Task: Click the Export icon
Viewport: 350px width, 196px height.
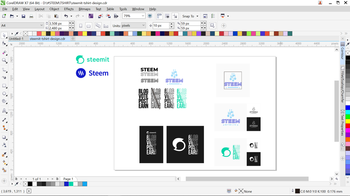Action: [108, 16]
